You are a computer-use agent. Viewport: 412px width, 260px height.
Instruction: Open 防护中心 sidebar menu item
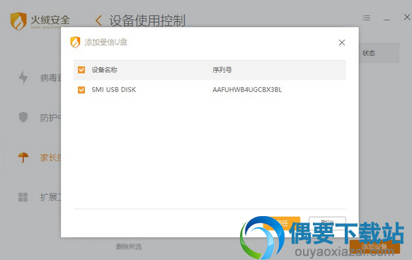[51, 118]
